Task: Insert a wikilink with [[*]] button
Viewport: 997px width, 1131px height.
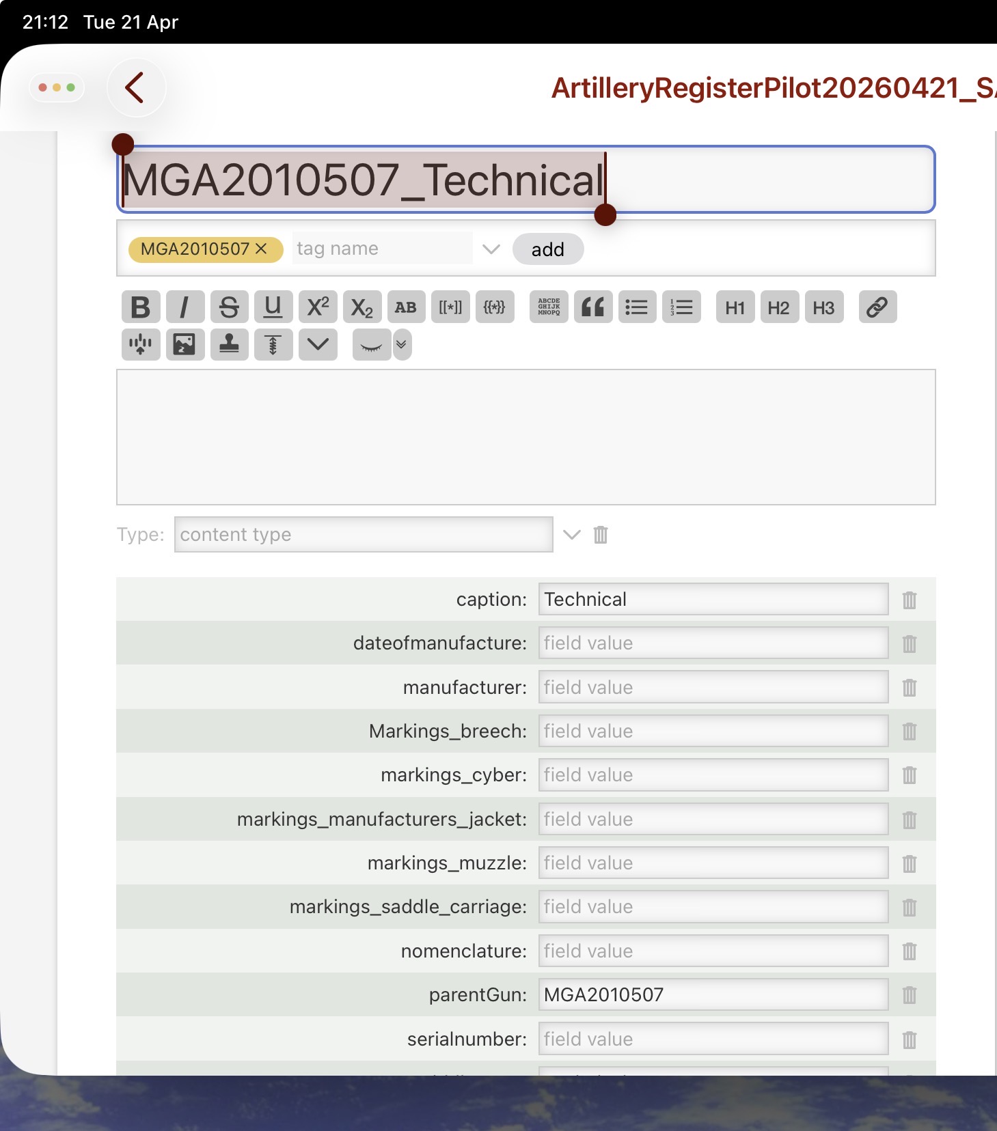Action: click(x=450, y=307)
